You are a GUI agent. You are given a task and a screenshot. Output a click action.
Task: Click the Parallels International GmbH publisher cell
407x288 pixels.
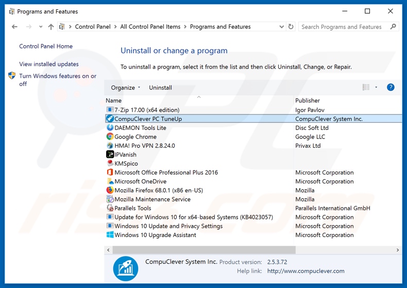[x=333, y=208]
